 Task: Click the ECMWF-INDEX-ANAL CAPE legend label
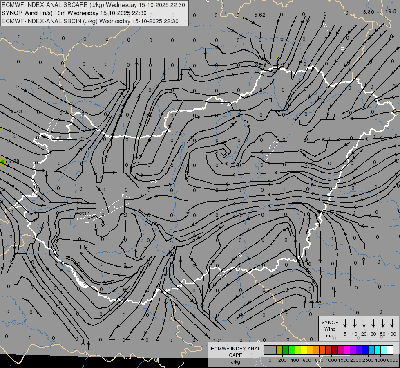click(235, 352)
